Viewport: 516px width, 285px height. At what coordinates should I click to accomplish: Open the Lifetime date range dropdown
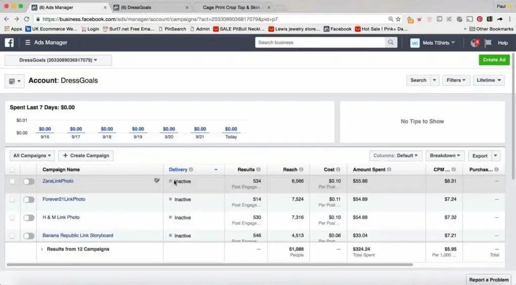(489, 80)
